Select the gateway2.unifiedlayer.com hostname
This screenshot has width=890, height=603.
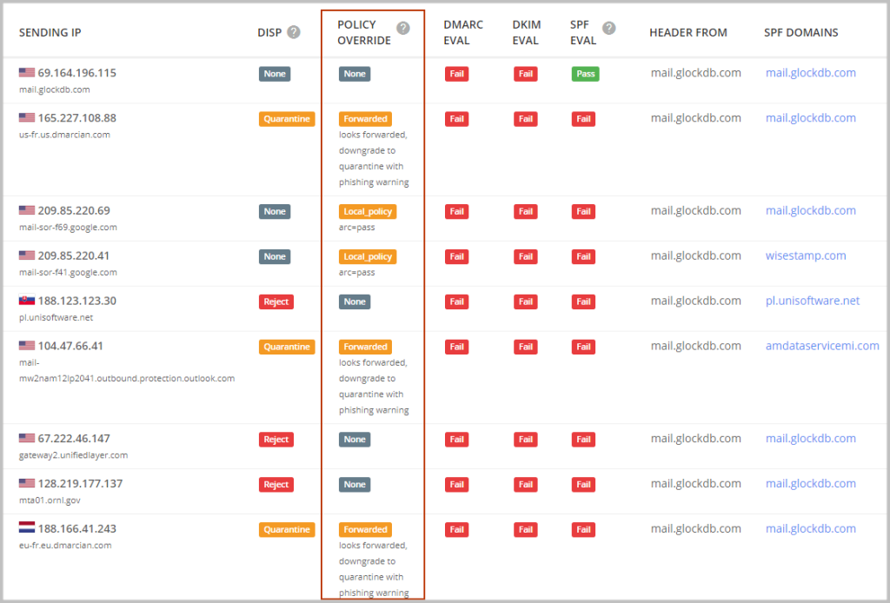(73, 454)
